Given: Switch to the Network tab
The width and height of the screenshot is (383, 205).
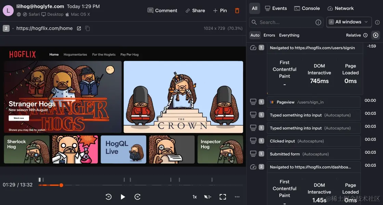Looking at the screenshot, I should pos(341,8).
